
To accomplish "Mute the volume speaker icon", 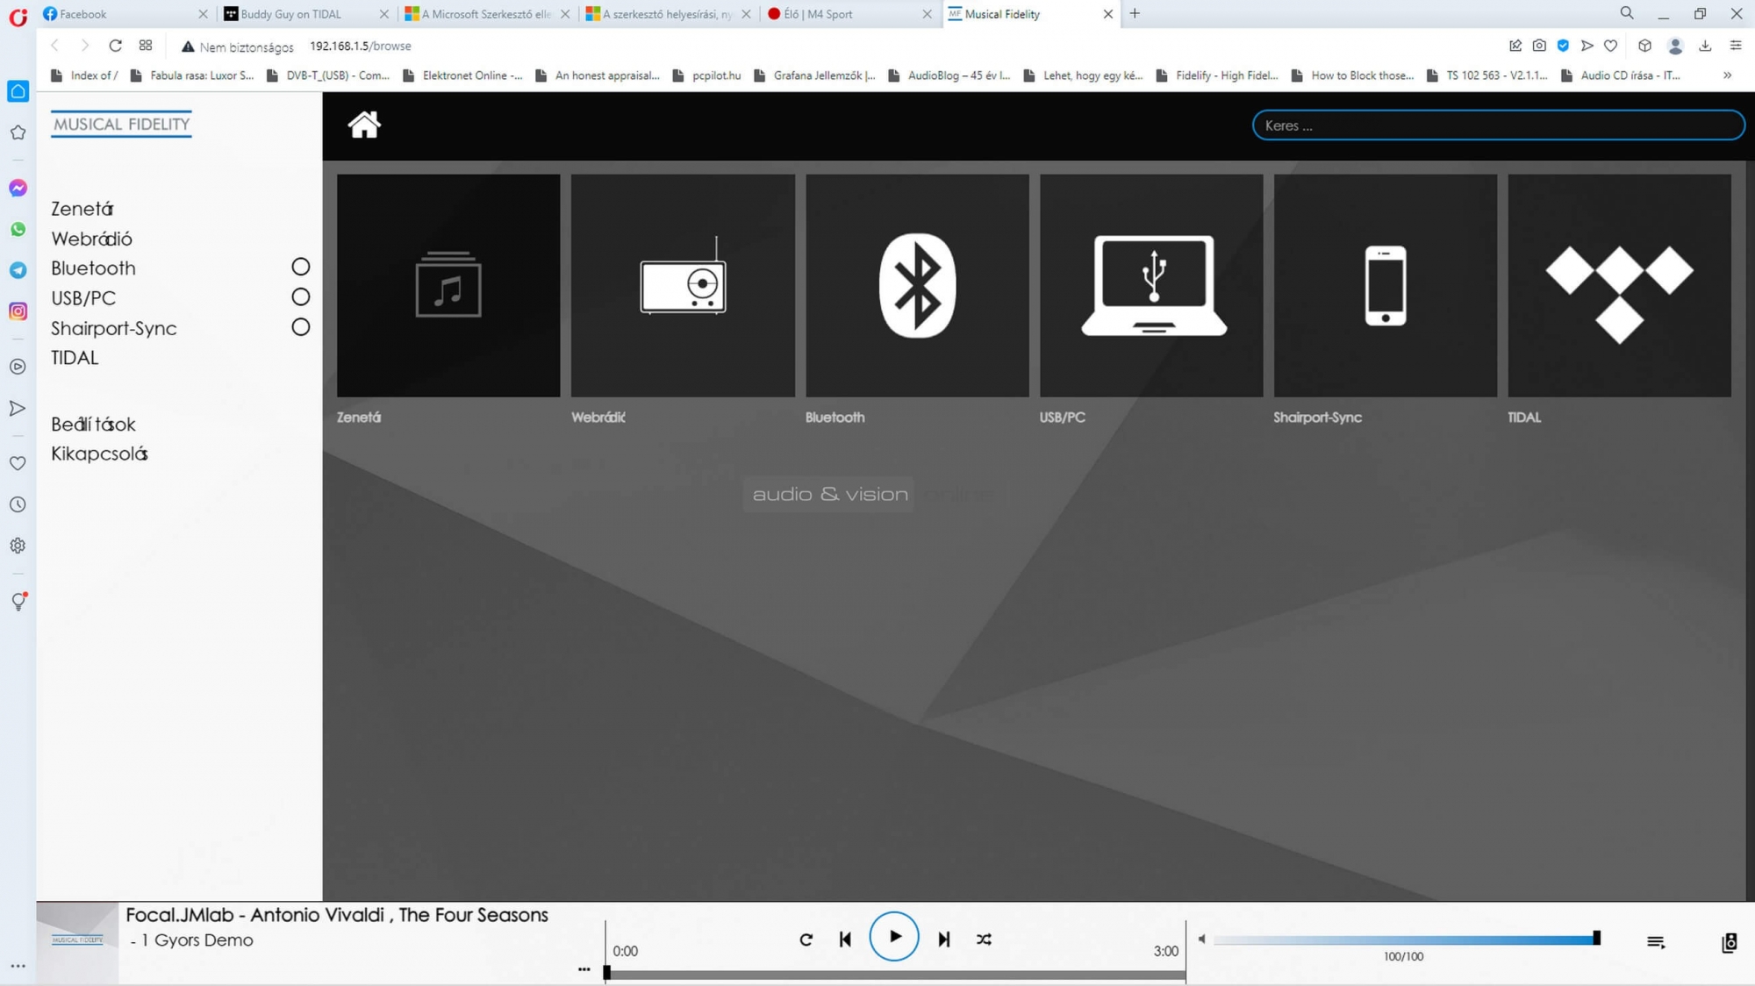I will (x=1201, y=939).
